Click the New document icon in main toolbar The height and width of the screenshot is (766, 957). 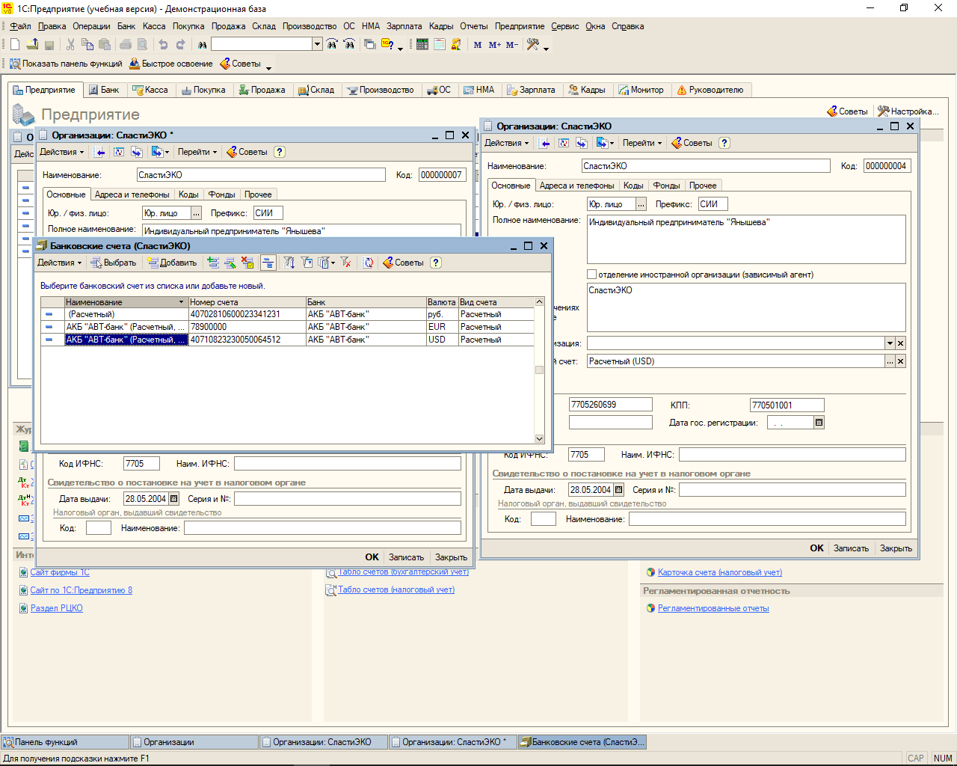(x=15, y=45)
